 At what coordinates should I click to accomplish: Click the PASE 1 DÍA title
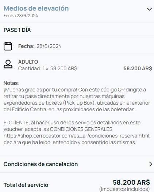pos(17,30)
